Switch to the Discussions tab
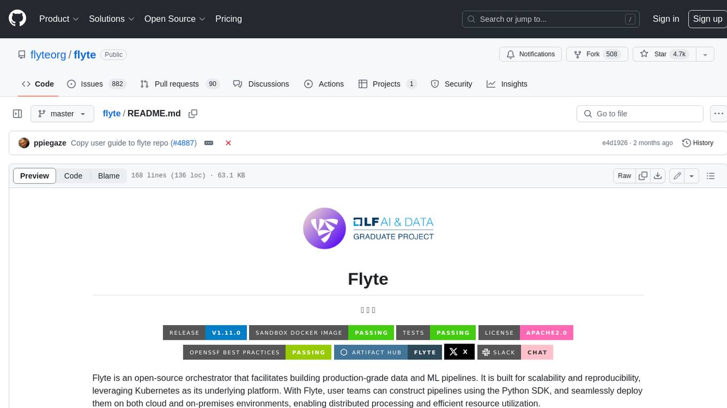Image resolution: width=727 pixels, height=408 pixels. coord(261,84)
